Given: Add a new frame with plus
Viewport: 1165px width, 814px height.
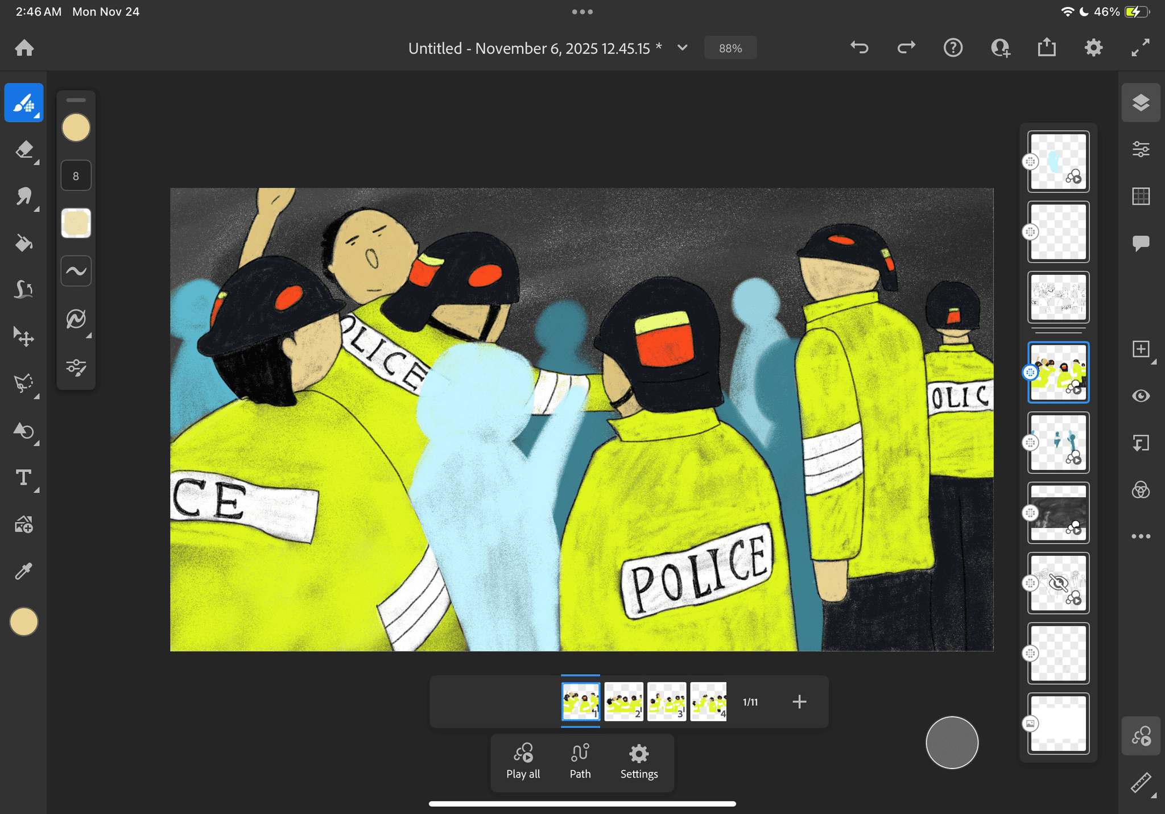Looking at the screenshot, I should [x=799, y=702].
